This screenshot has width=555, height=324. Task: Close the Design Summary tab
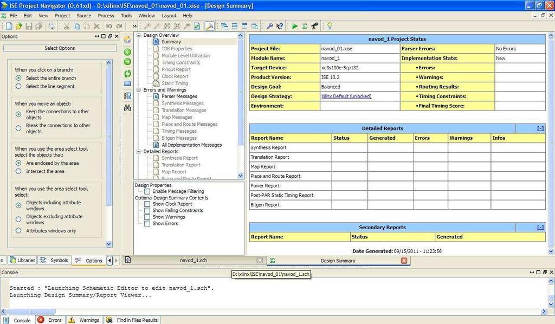404,261
